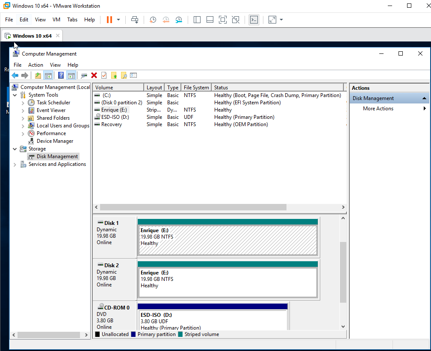Viewport: 431px width, 351px height.
Task: Expand the Performance node
Action: (23, 133)
